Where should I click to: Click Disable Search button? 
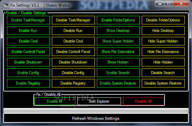click(x=163, y=73)
